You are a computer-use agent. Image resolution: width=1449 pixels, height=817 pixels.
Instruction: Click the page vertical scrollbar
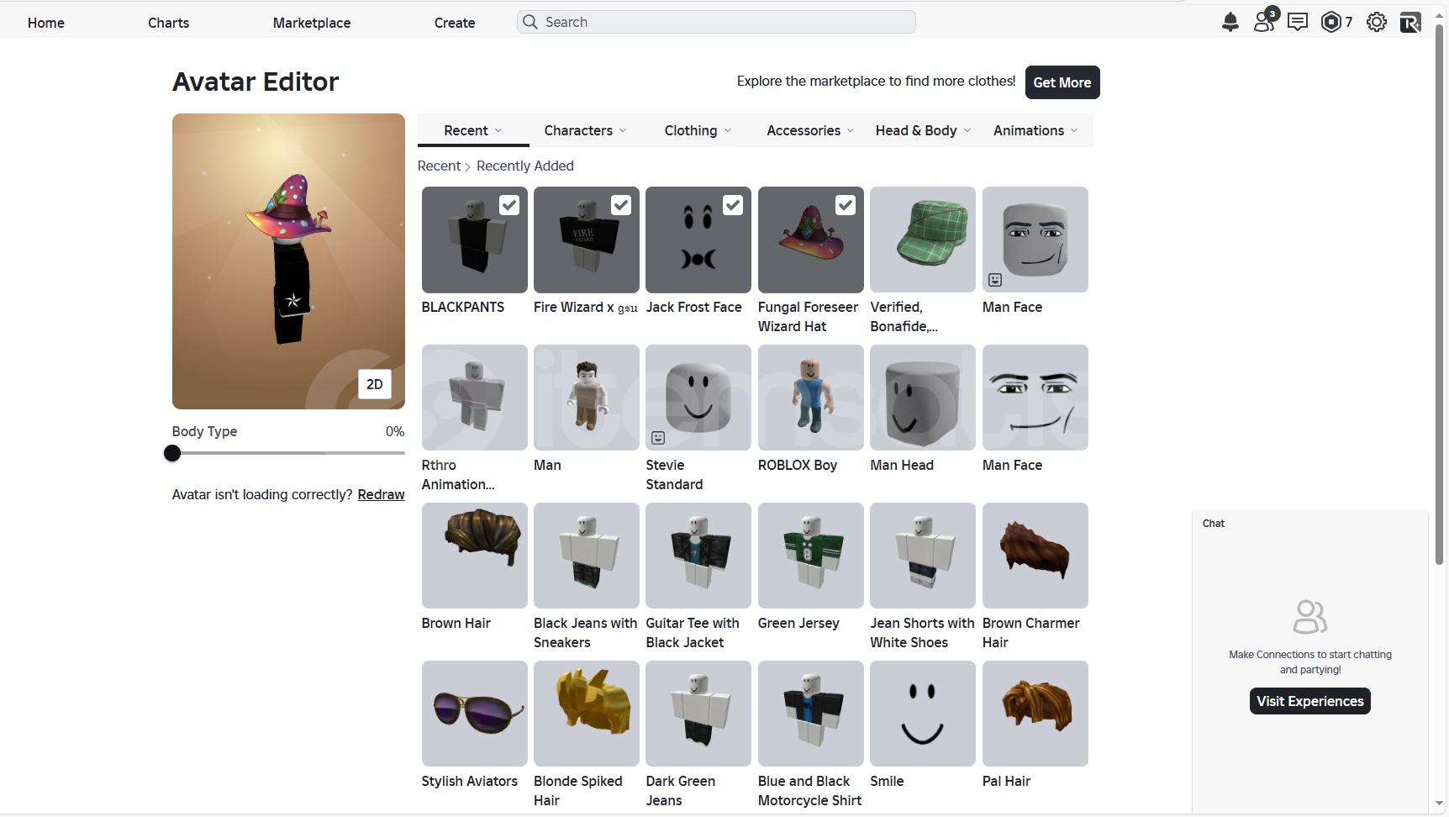pyautogui.click(x=1439, y=294)
